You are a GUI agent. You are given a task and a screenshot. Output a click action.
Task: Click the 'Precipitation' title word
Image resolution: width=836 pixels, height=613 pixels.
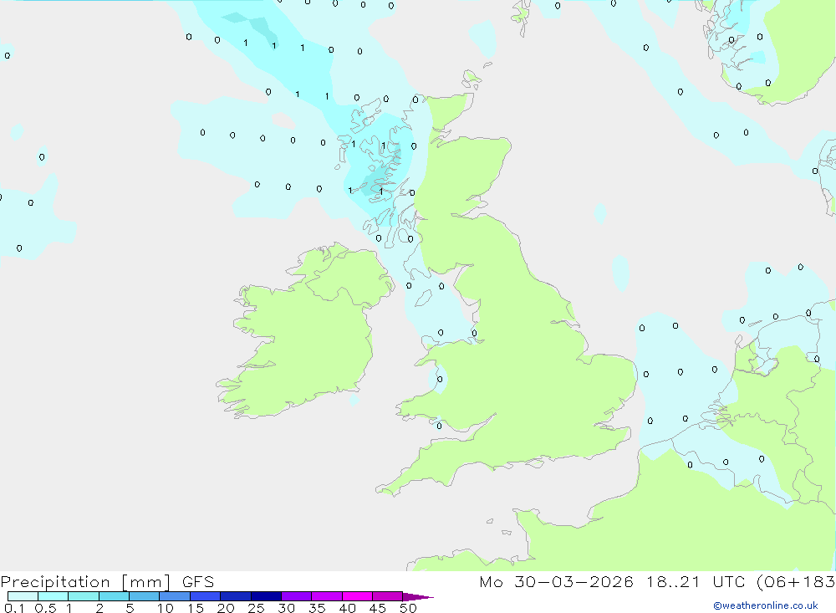coord(55,581)
